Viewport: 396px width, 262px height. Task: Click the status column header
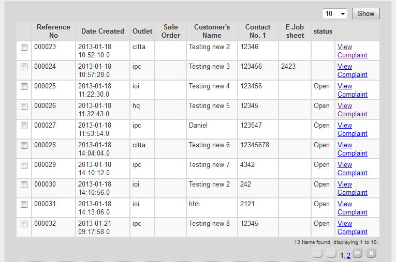pyautogui.click(x=323, y=31)
